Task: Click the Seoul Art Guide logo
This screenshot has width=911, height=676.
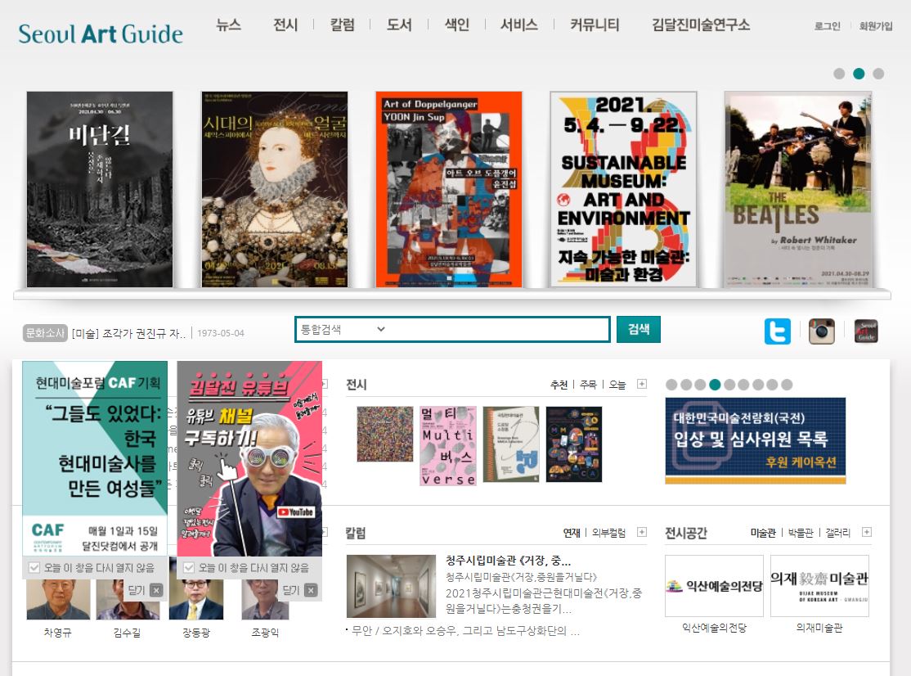Action: point(101,34)
